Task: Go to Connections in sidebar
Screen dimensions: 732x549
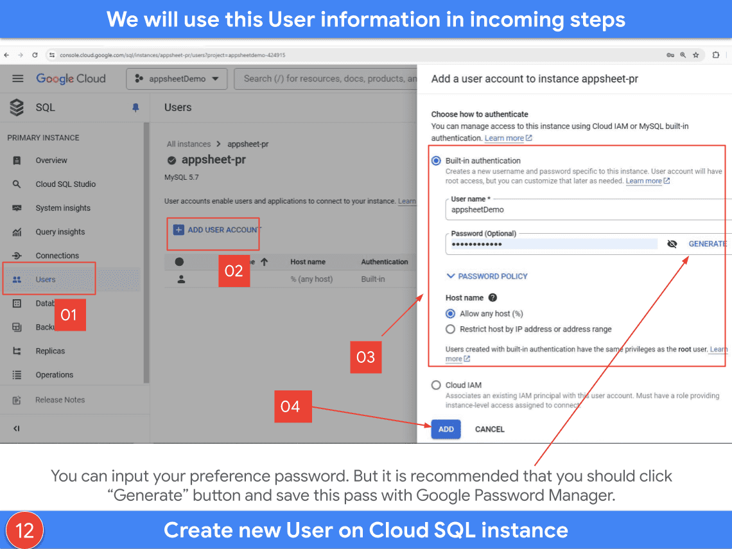Action: pos(57,256)
